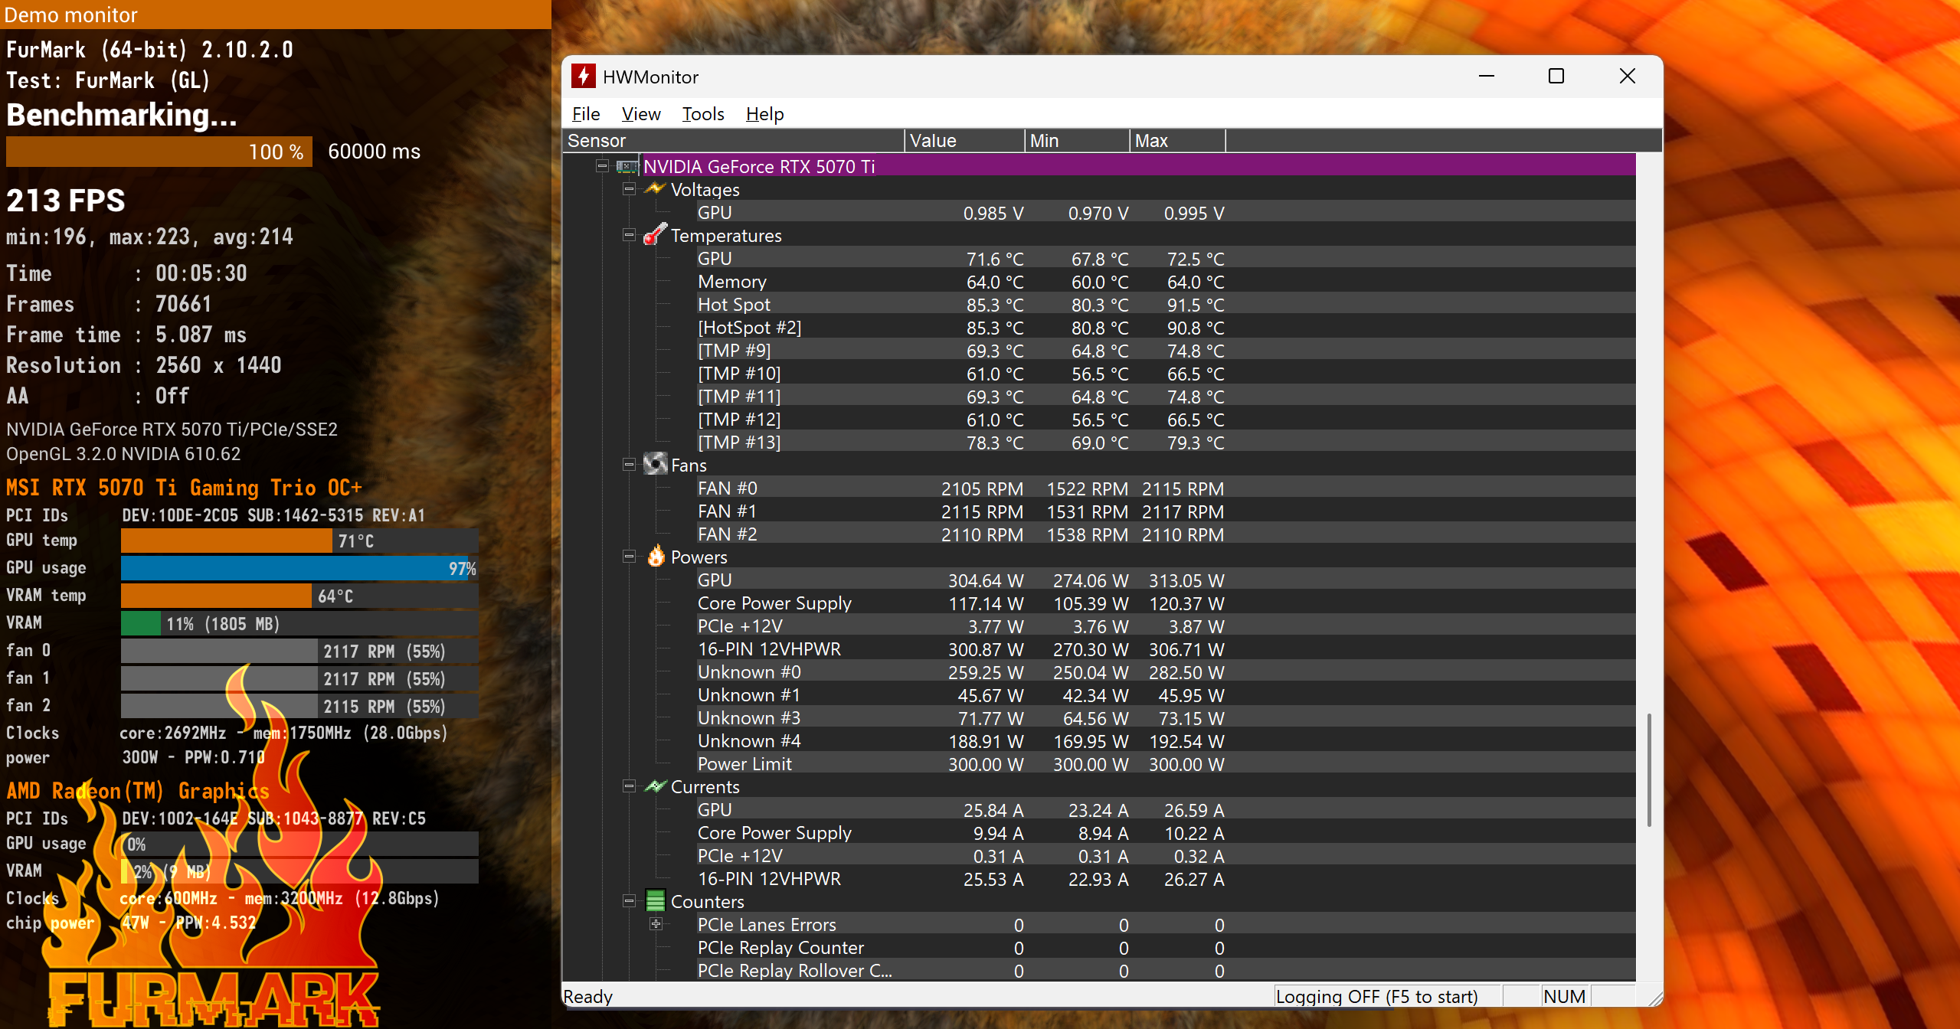Click the VRAM 11% (1805 MB) bar
1960x1029 pixels.
point(299,623)
